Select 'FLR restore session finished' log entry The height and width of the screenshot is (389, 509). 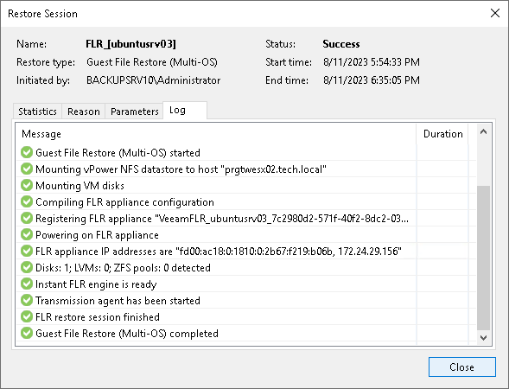(x=246, y=316)
